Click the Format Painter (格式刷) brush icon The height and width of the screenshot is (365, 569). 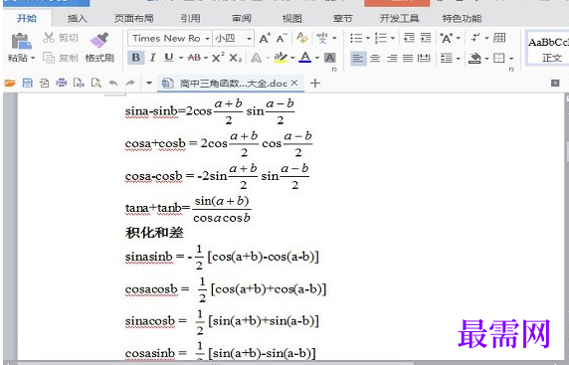(x=99, y=40)
